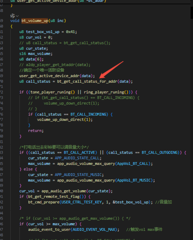Click the uncommented volume_up_down_direct(1) call
The height and width of the screenshot is (240, 193).
pos(65,120)
